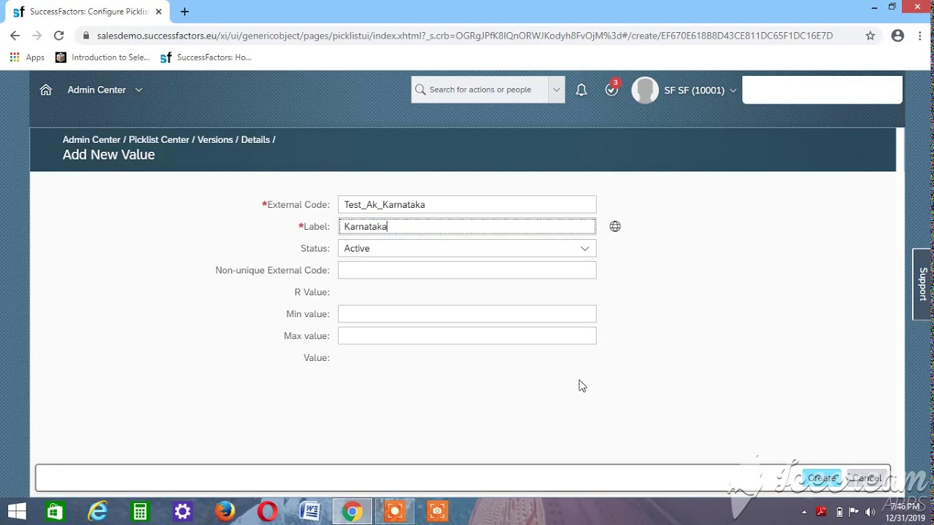
Task: Go to Admin Center breadcrumb link
Action: [91, 139]
